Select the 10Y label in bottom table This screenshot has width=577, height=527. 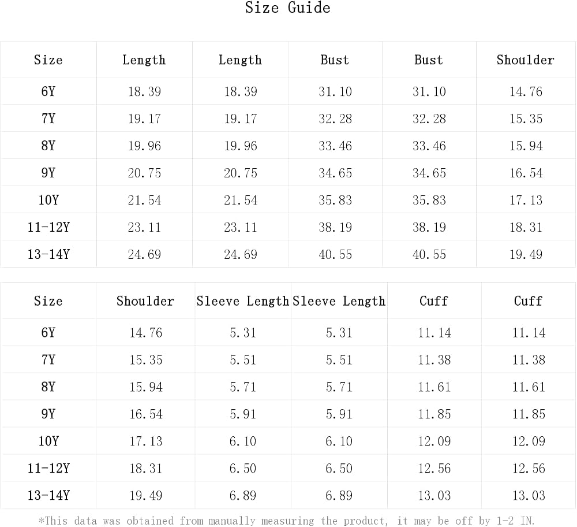tap(48, 441)
